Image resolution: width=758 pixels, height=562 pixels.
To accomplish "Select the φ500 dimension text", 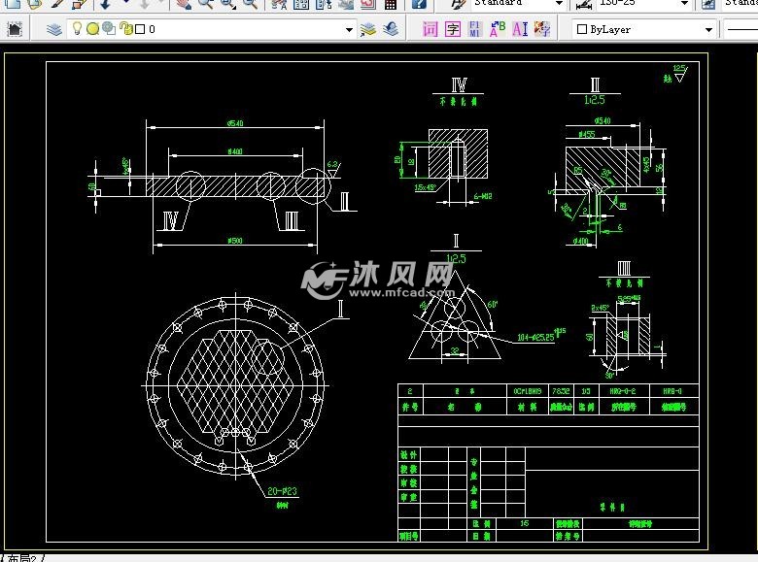I will click(x=235, y=240).
